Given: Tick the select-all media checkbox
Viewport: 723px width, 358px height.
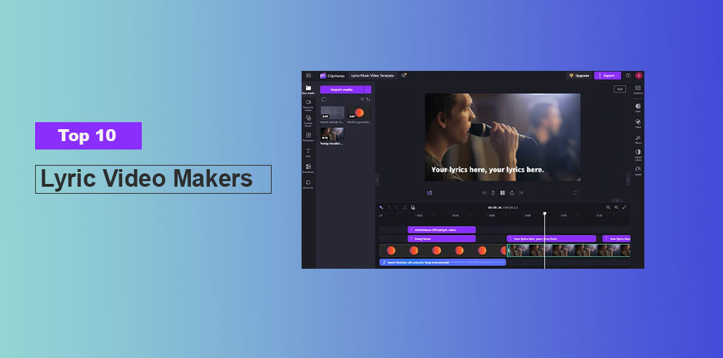Looking at the screenshot, I should 324,100.
